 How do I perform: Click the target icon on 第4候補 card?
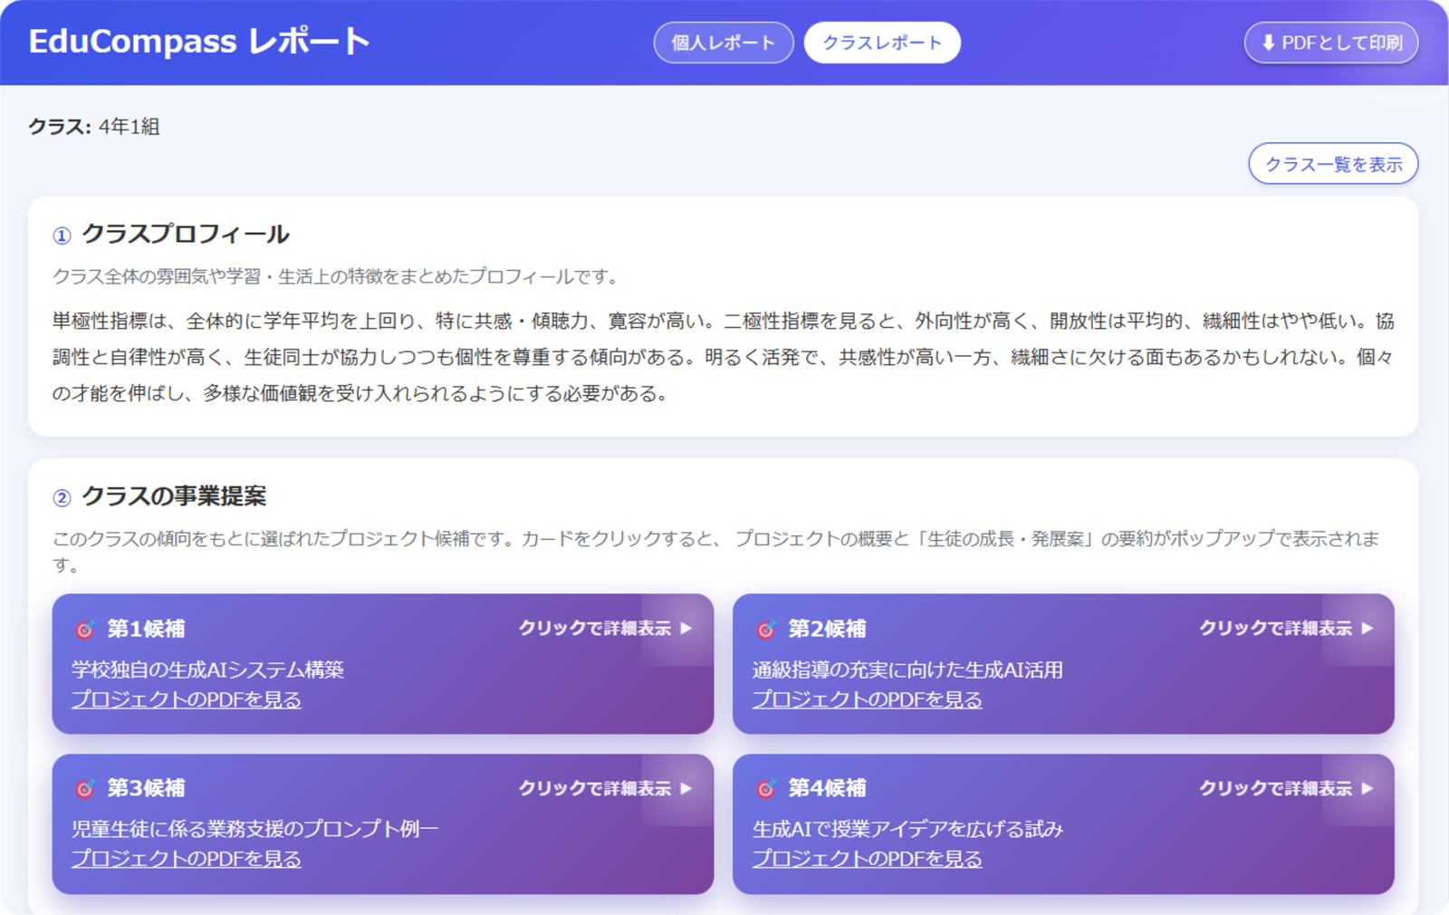pos(766,788)
